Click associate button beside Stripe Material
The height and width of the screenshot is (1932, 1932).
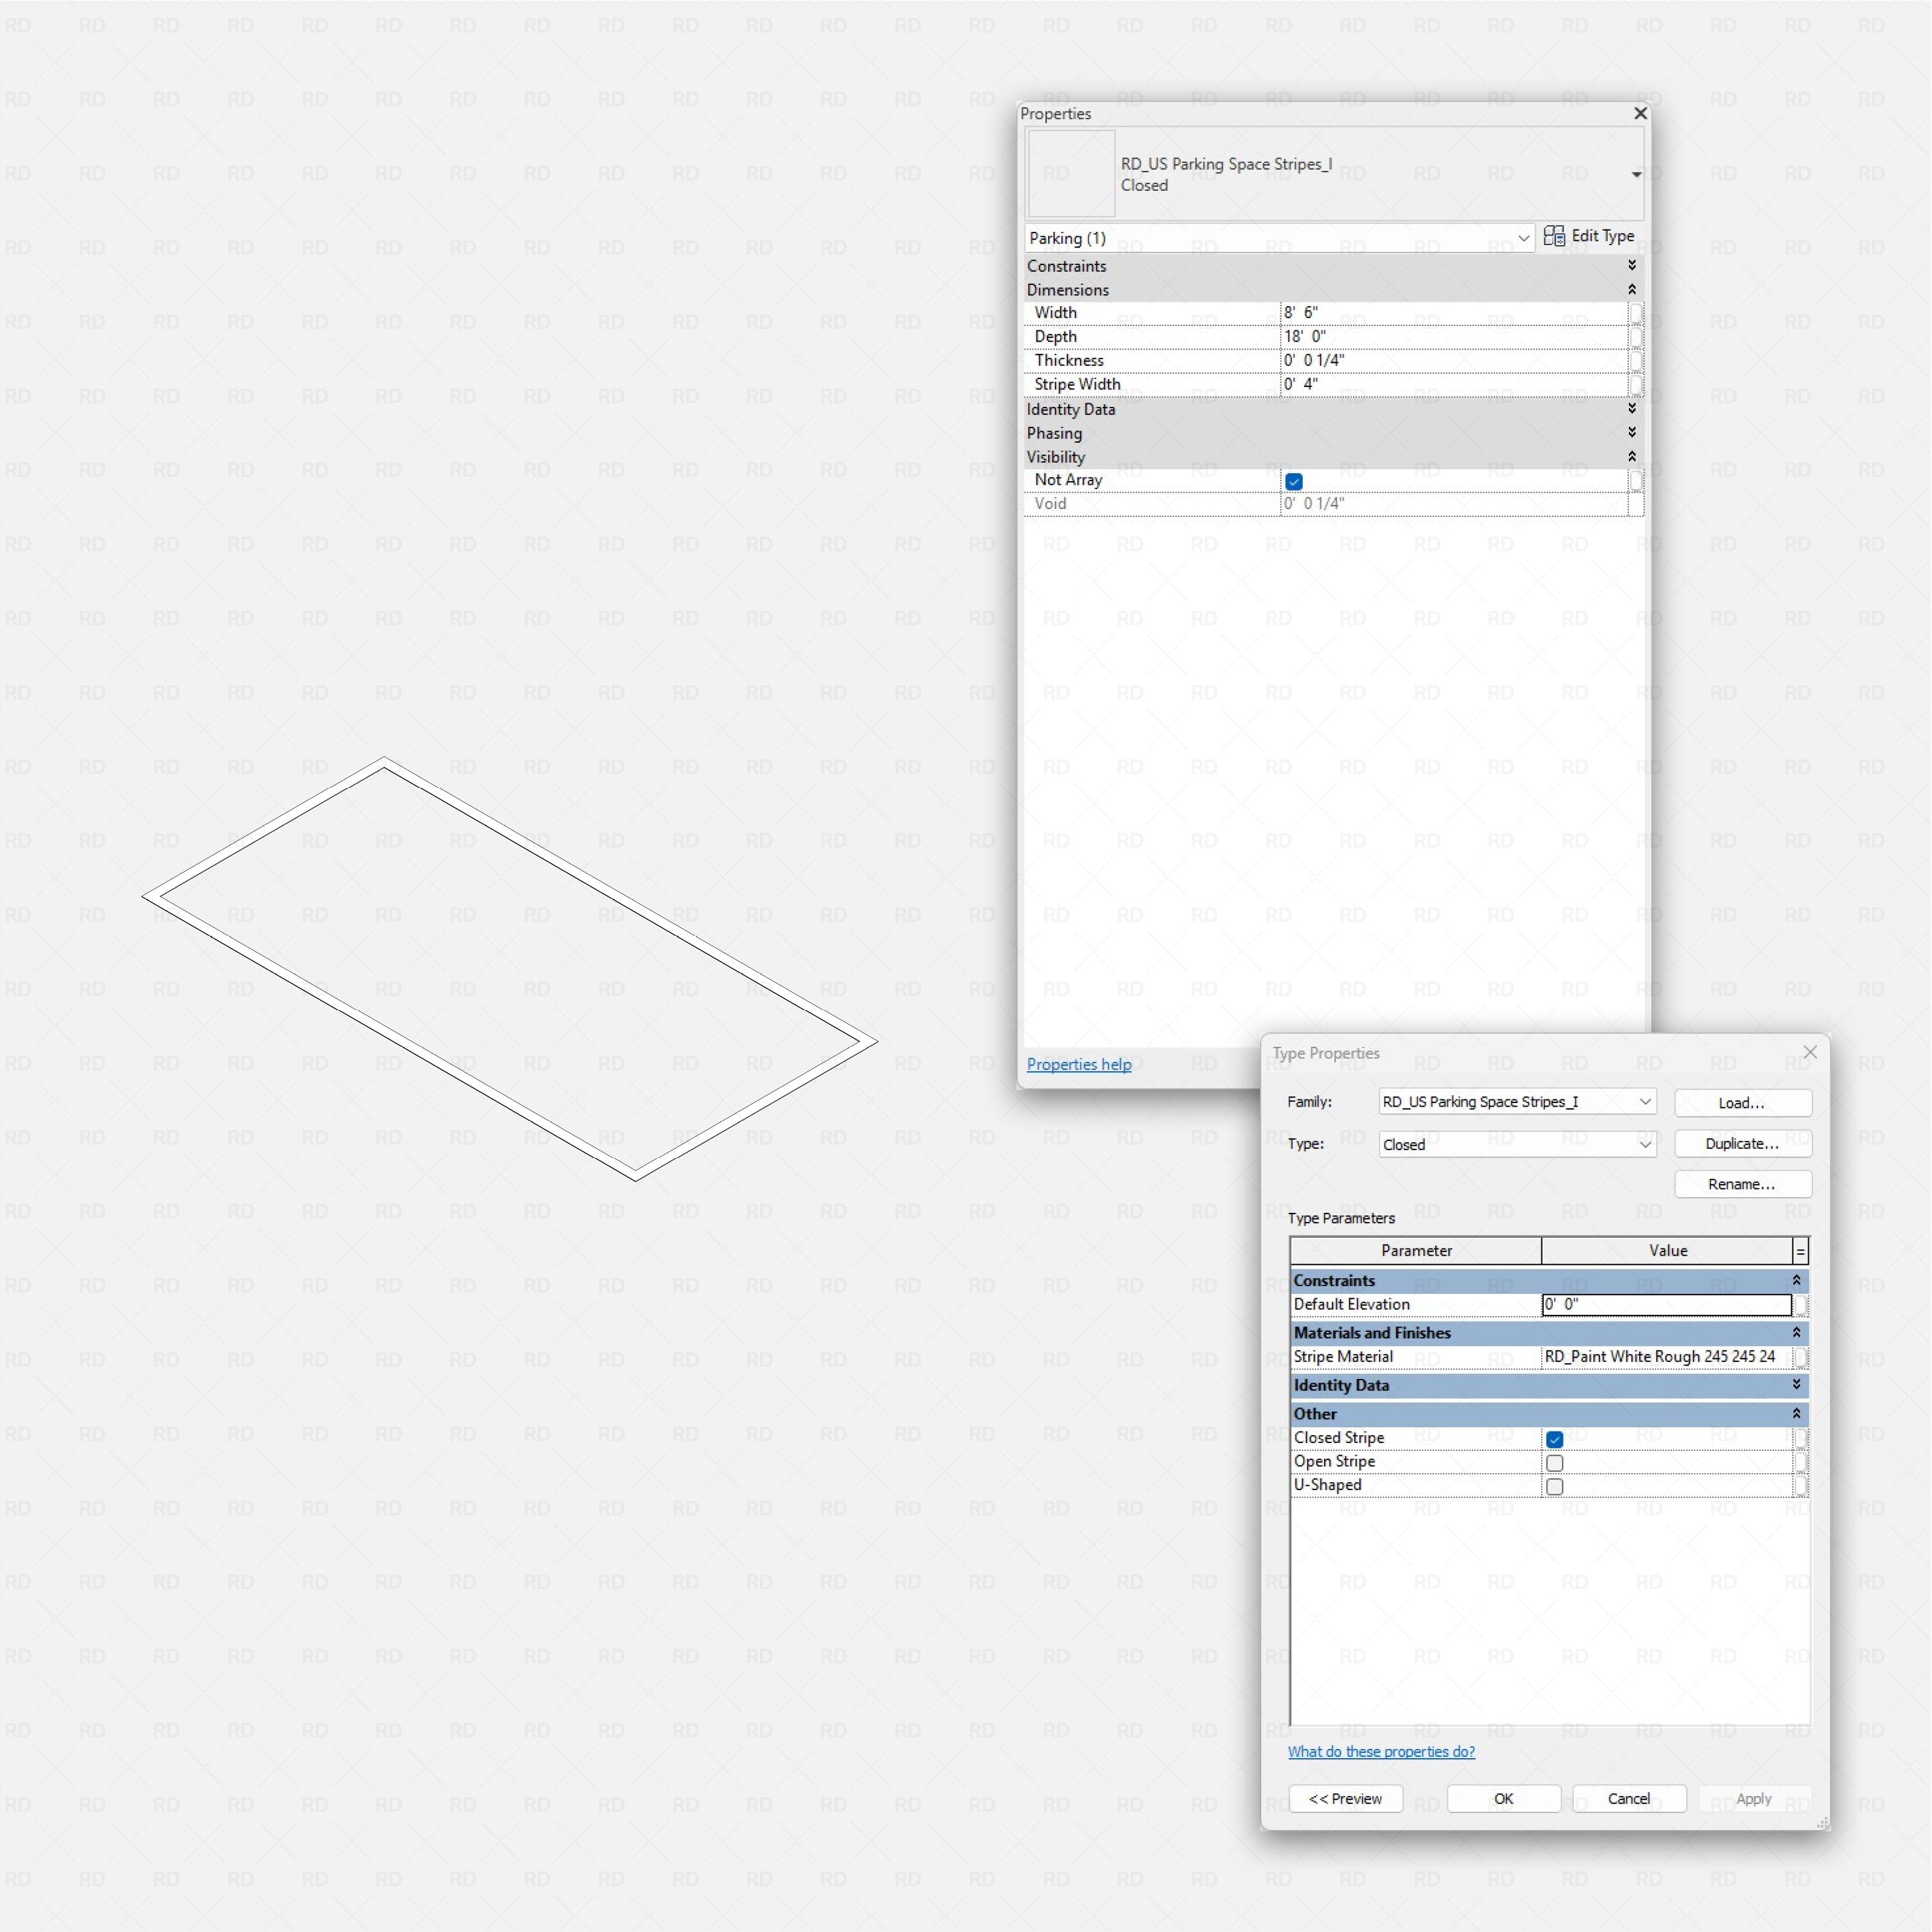coord(1800,1357)
